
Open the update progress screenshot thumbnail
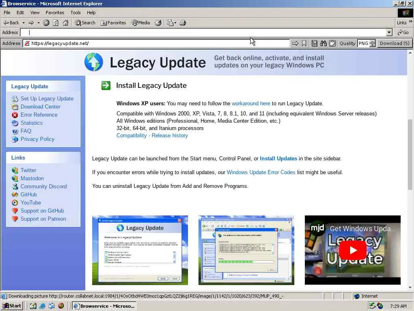point(246,250)
